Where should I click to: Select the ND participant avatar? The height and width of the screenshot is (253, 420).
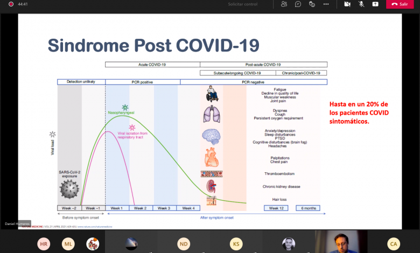185,244
